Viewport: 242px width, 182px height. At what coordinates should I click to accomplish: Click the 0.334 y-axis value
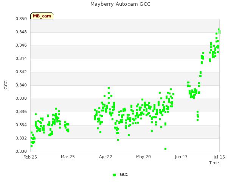21,125
